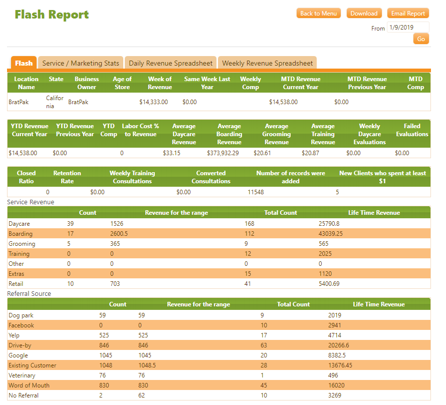Image resolution: width=446 pixels, height=405 pixels.
Task: Click the Existing Customer row label
Action: [x=33, y=365]
